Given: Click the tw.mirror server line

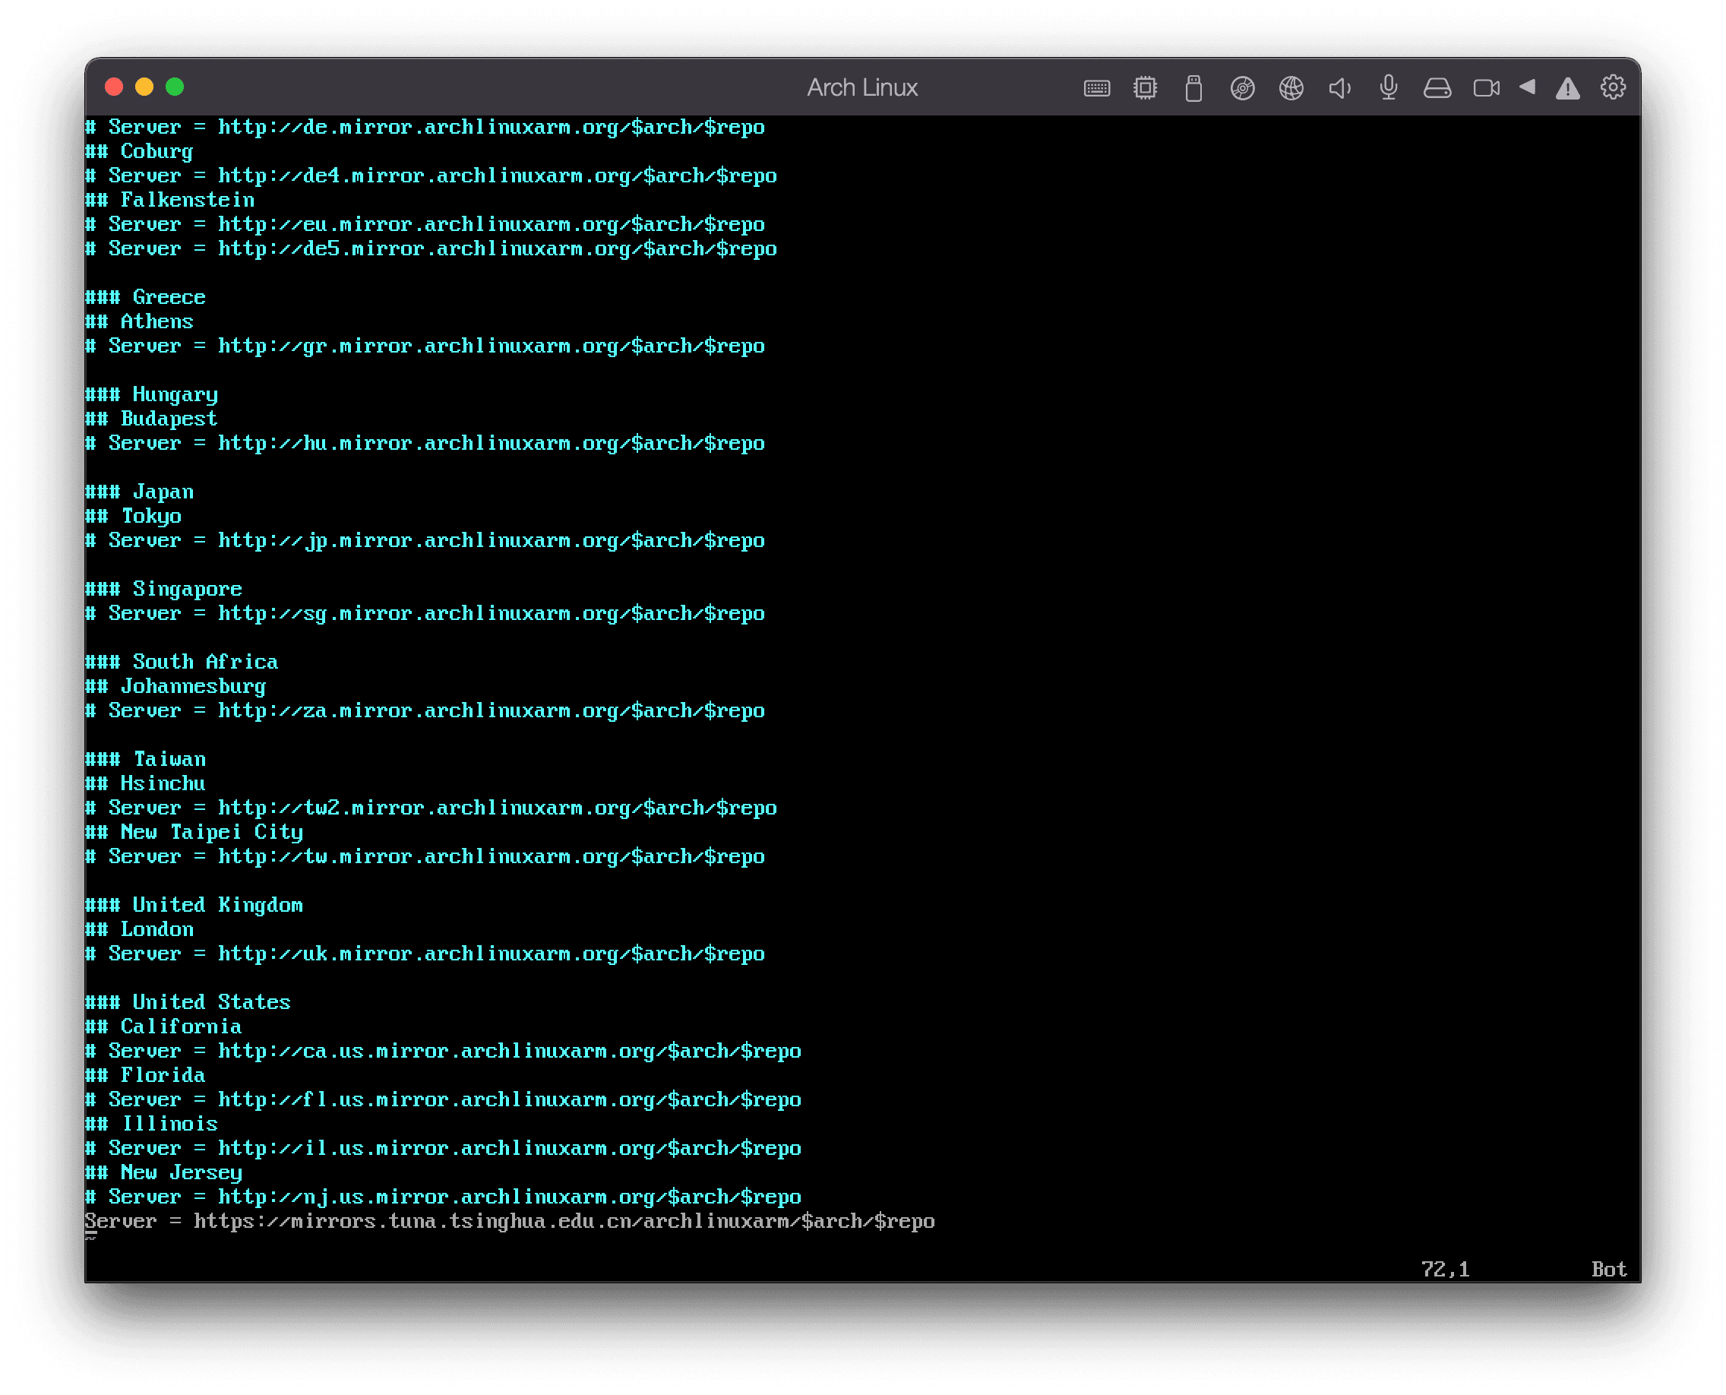Looking at the screenshot, I should [425, 856].
